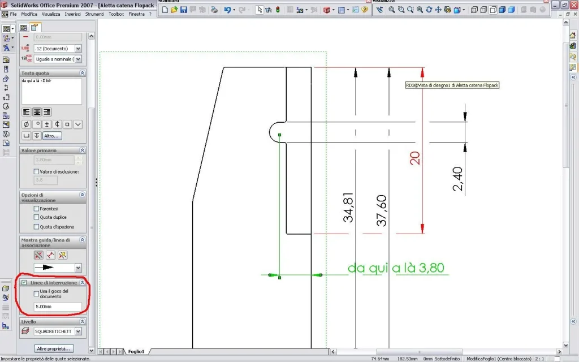Collapse the Mostra guida/linea di associazione section

pos(83,240)
